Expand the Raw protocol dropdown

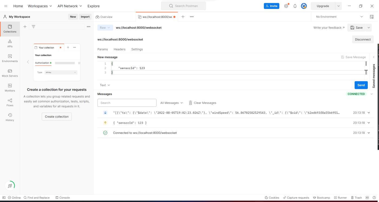tap(105, 27)
